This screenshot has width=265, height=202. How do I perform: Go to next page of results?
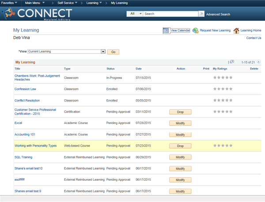pyautogui.click(x=259, y=62)
